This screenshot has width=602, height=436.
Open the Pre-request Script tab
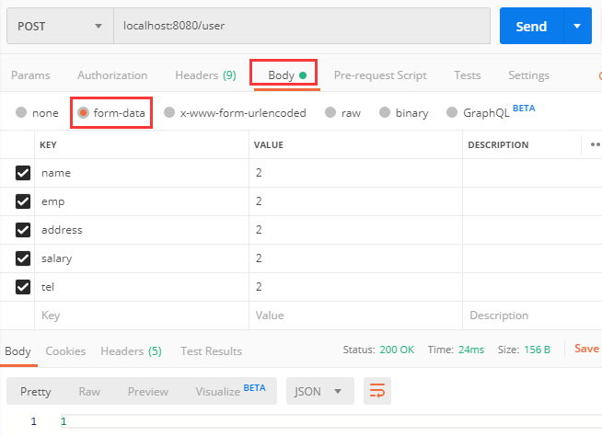(380, 75)
